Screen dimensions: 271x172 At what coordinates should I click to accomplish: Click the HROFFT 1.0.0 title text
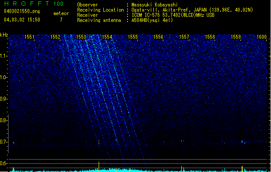[34, 3]
